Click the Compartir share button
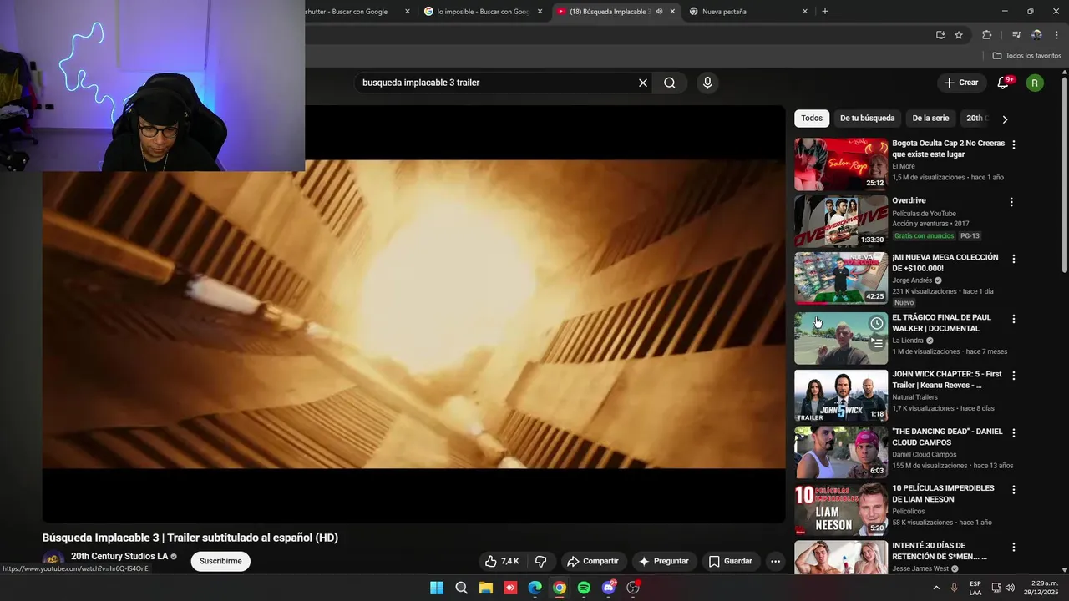Screen dimensions: 1069x601 (593, 561)
